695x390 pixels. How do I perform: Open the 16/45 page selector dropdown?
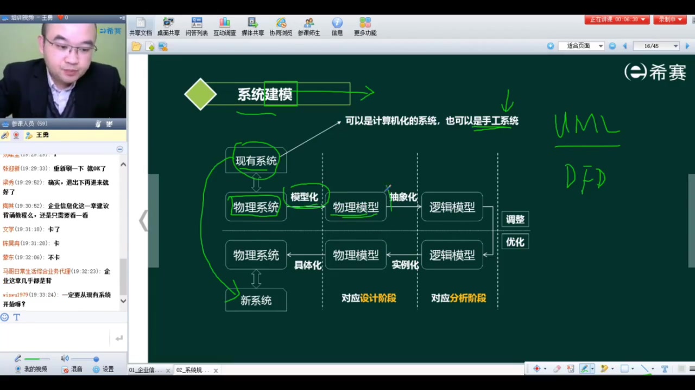point(656,46)
